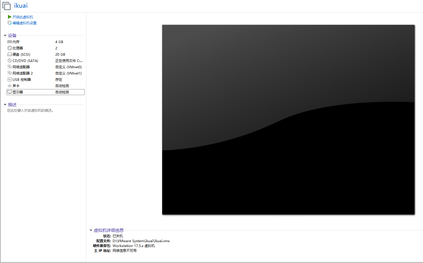The width and height of the screenshot is (423, 263).
Task: Click the 网络适配器 2 network icon
Action: tap(10, 73)
